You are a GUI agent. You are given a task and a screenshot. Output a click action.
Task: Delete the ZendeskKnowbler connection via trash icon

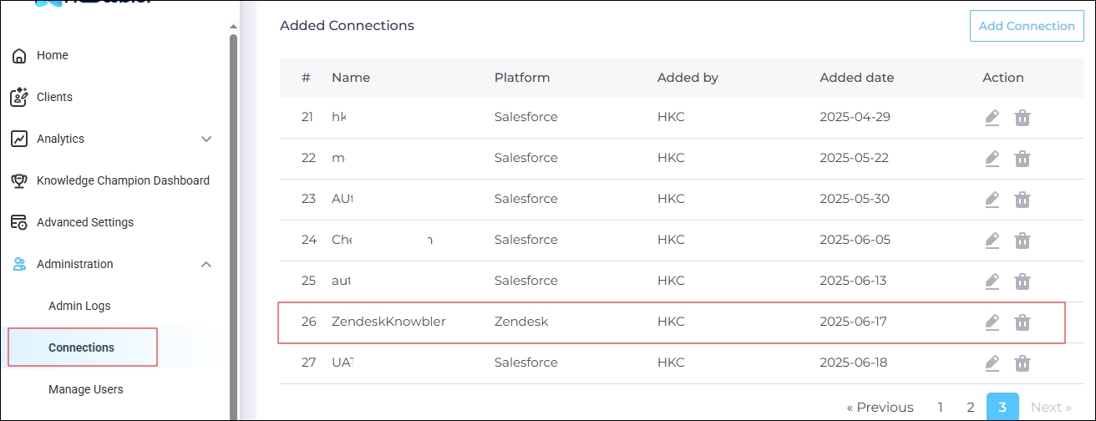(x=1022, y=322)
